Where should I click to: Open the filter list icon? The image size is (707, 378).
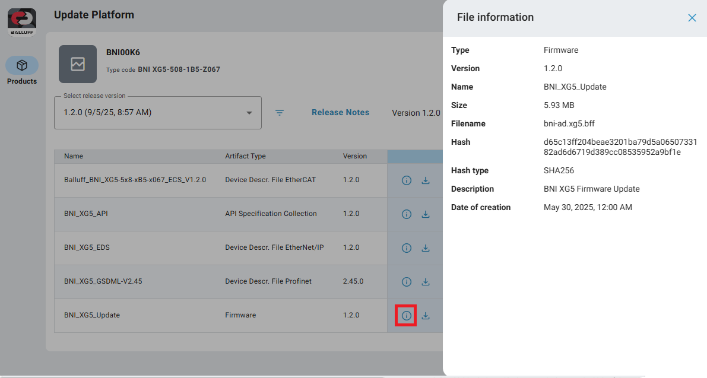pos(280,113)
